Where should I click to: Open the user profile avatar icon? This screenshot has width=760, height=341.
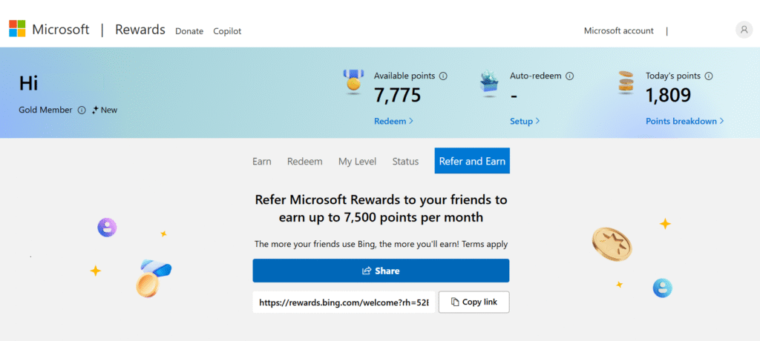pyautogui.click(x=744, y=30)
